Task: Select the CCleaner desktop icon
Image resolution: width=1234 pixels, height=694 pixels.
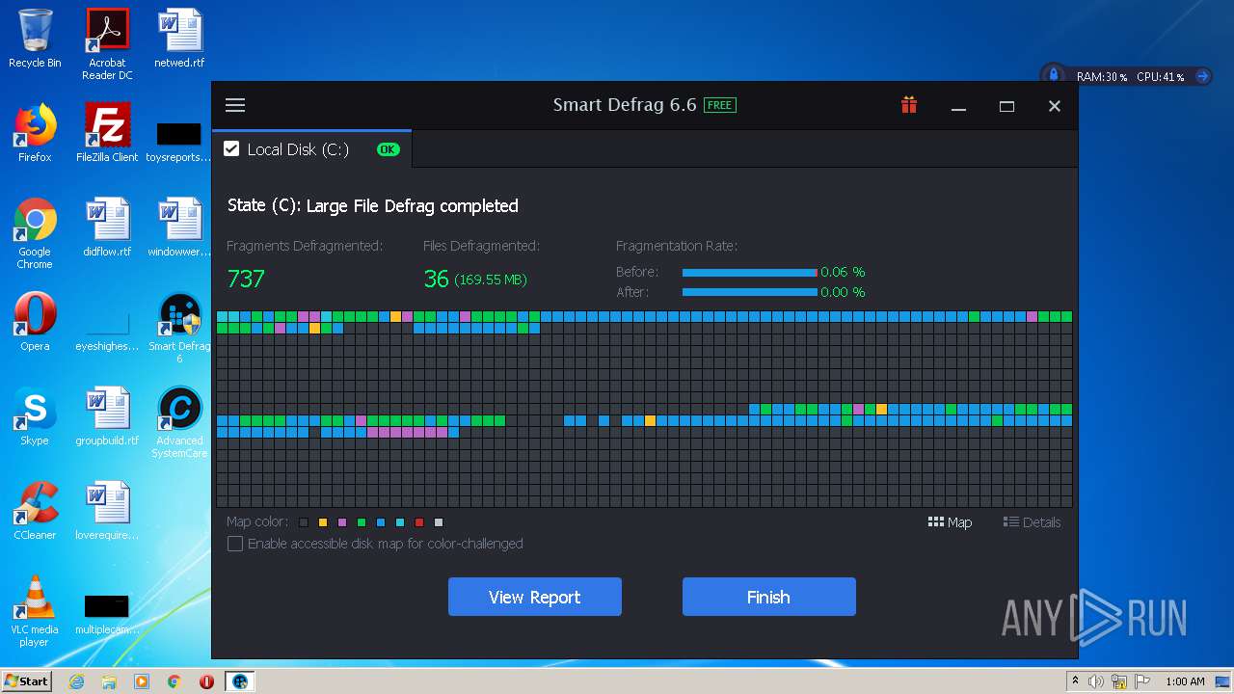Action: coord(35,511)
